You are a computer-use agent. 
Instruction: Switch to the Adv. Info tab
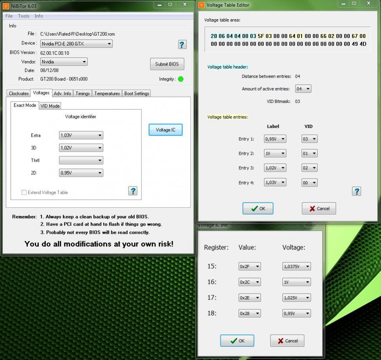(62, 93)
